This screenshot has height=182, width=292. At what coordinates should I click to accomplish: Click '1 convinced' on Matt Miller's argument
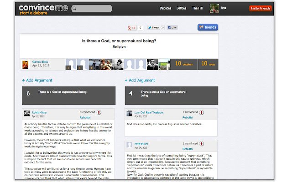190,144
